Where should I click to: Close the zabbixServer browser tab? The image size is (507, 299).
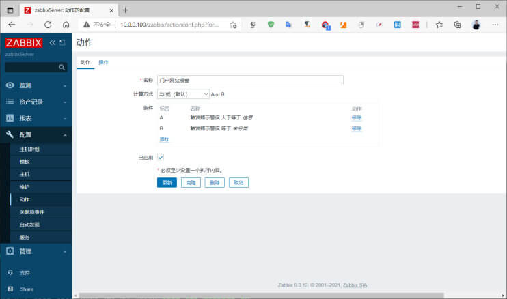tap(111, 10)
